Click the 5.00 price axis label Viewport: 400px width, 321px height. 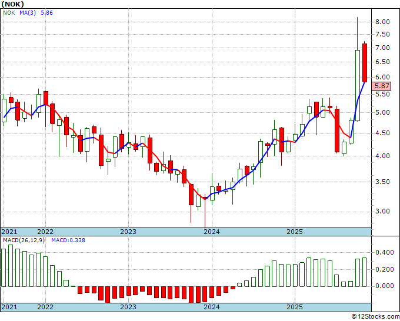click(x=383, y=112)
